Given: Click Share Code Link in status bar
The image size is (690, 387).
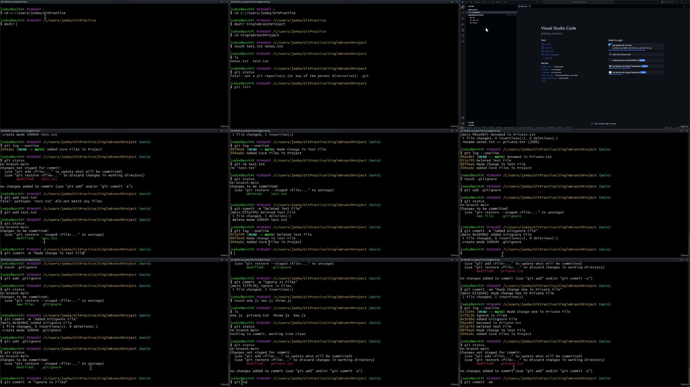Looking at the screenshot, I should [x=509, y=127].
